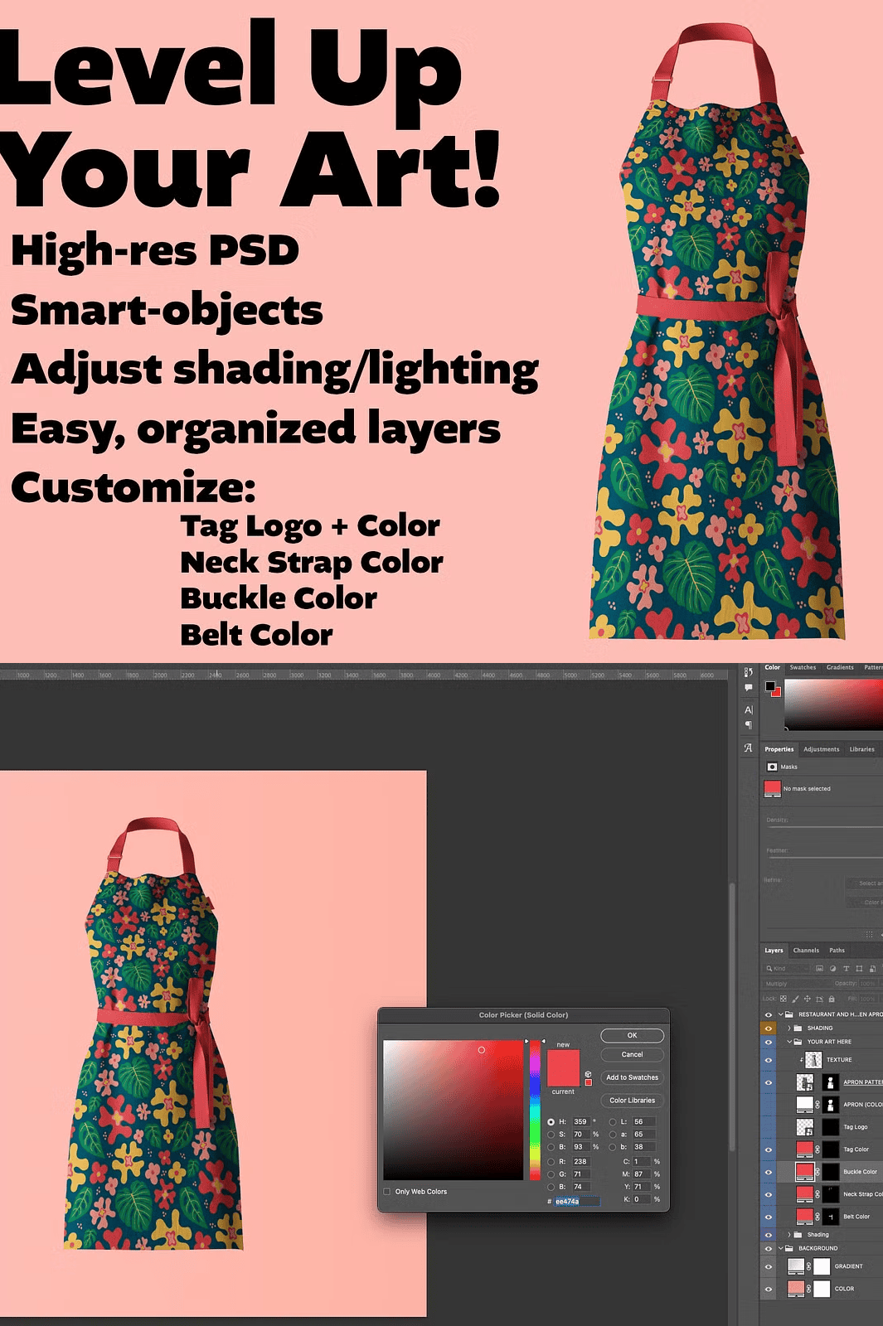This screenshot has height=1326, width=883.
Task: Expand the SHADING group folder
Action: pos(788,1028)
